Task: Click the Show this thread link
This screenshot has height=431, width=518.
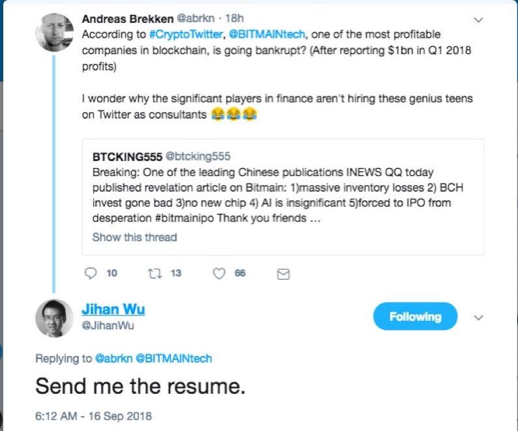Action: click(x=134, y=237)
